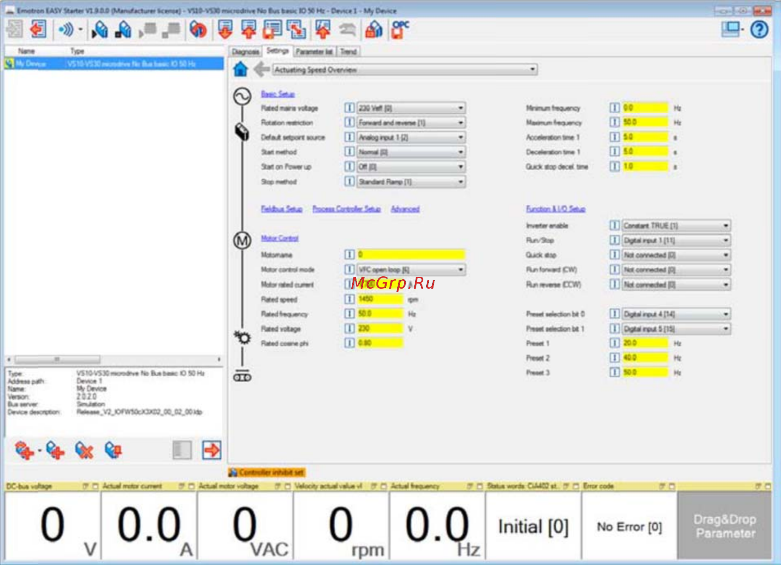781x565 pixels.
Task: Click the conveyor belt icon
Action: [242, 377]
